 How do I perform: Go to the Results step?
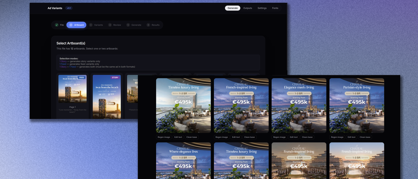(x=153, y=25)
